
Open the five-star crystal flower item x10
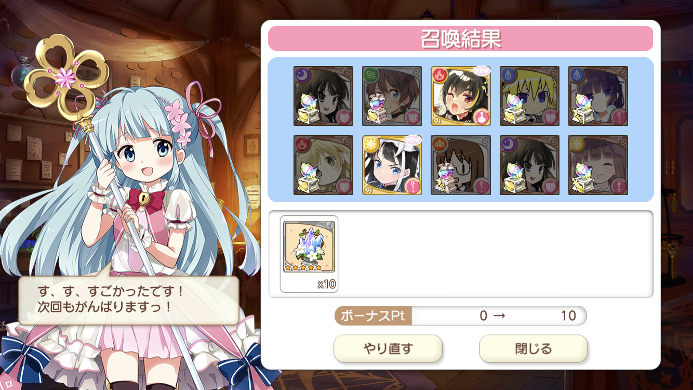click(x=309, y=254)
